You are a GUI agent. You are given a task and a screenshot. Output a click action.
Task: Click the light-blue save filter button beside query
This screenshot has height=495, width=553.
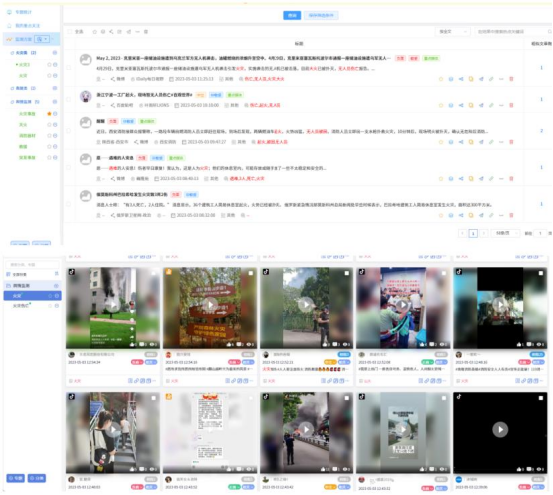click(x=321, y=15)
